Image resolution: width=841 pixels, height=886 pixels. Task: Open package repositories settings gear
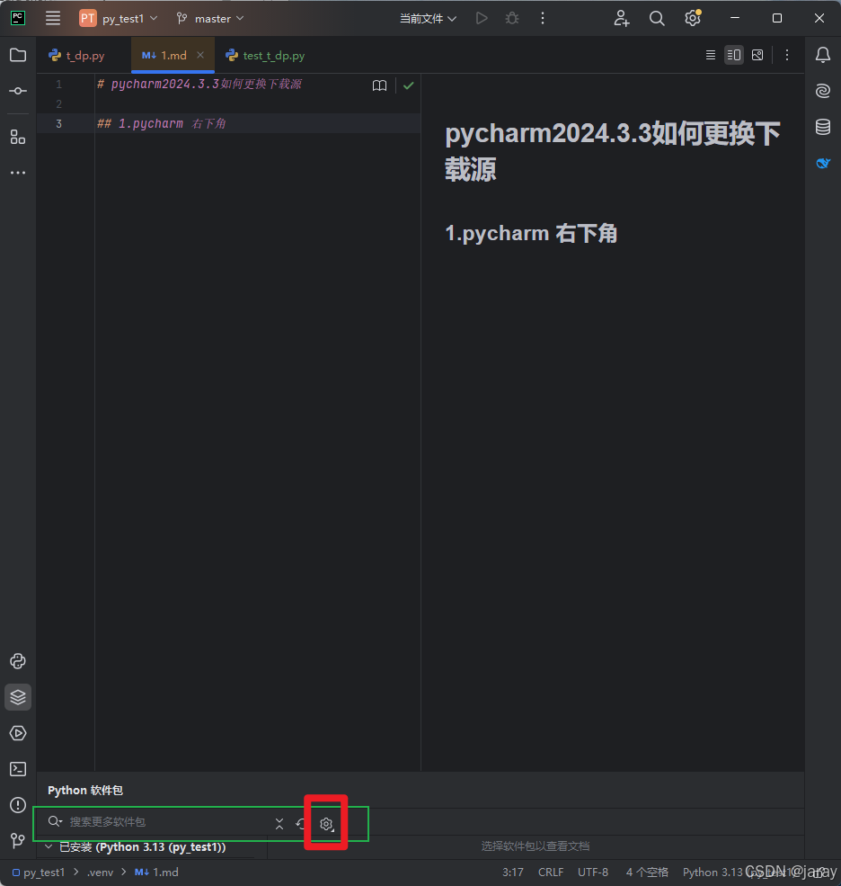326,824
